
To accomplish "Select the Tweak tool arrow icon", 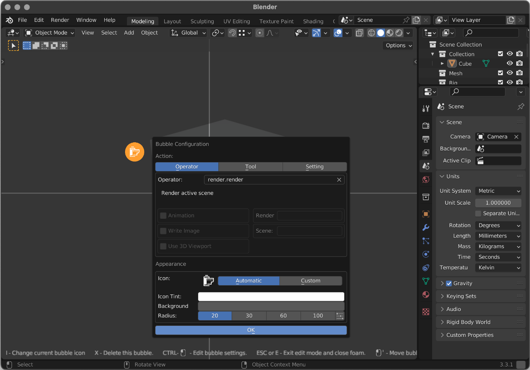I will [13, 46].
